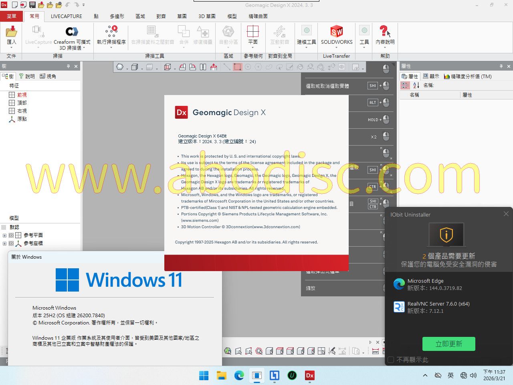Click the 建模工具 modeling tools icon
Image resolution: width=513 pixels, height=385 pixels.
pos(307,32)
